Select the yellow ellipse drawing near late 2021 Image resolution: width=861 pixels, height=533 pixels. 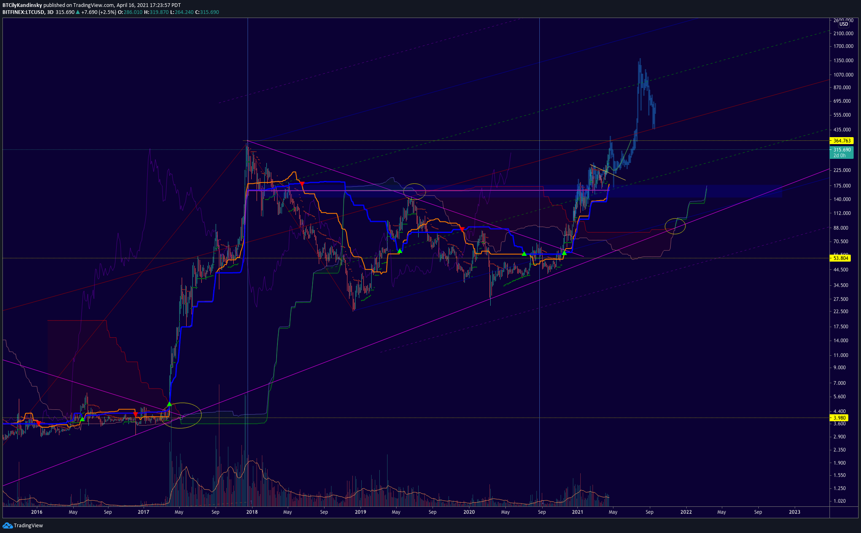[x=675, y=226]
